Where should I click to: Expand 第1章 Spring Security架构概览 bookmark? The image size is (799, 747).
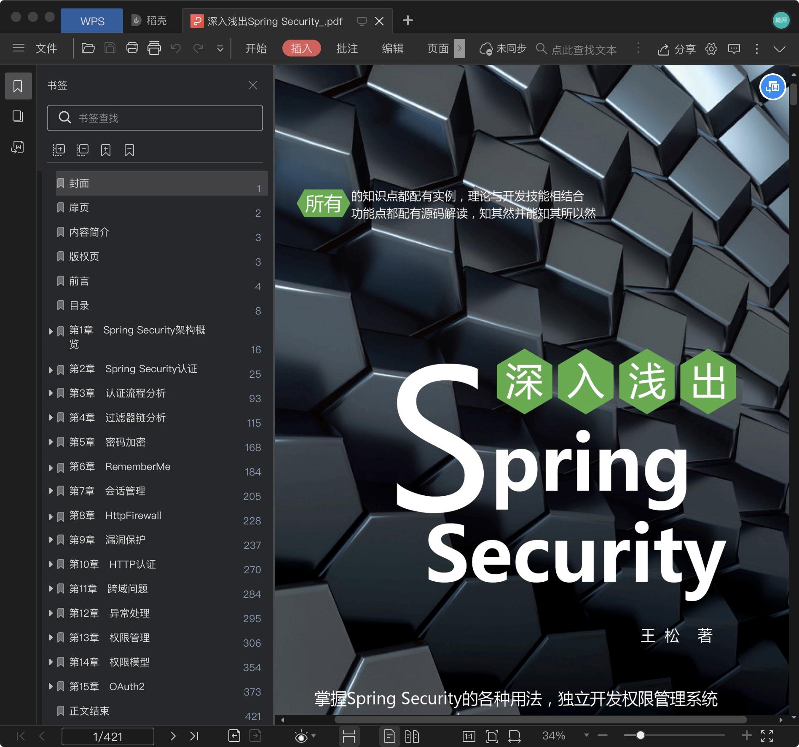click(51, 331)
